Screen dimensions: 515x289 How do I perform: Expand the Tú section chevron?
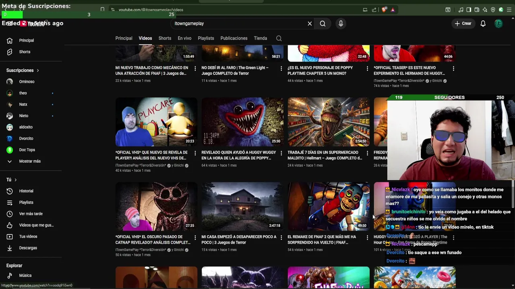click(16, 180)
